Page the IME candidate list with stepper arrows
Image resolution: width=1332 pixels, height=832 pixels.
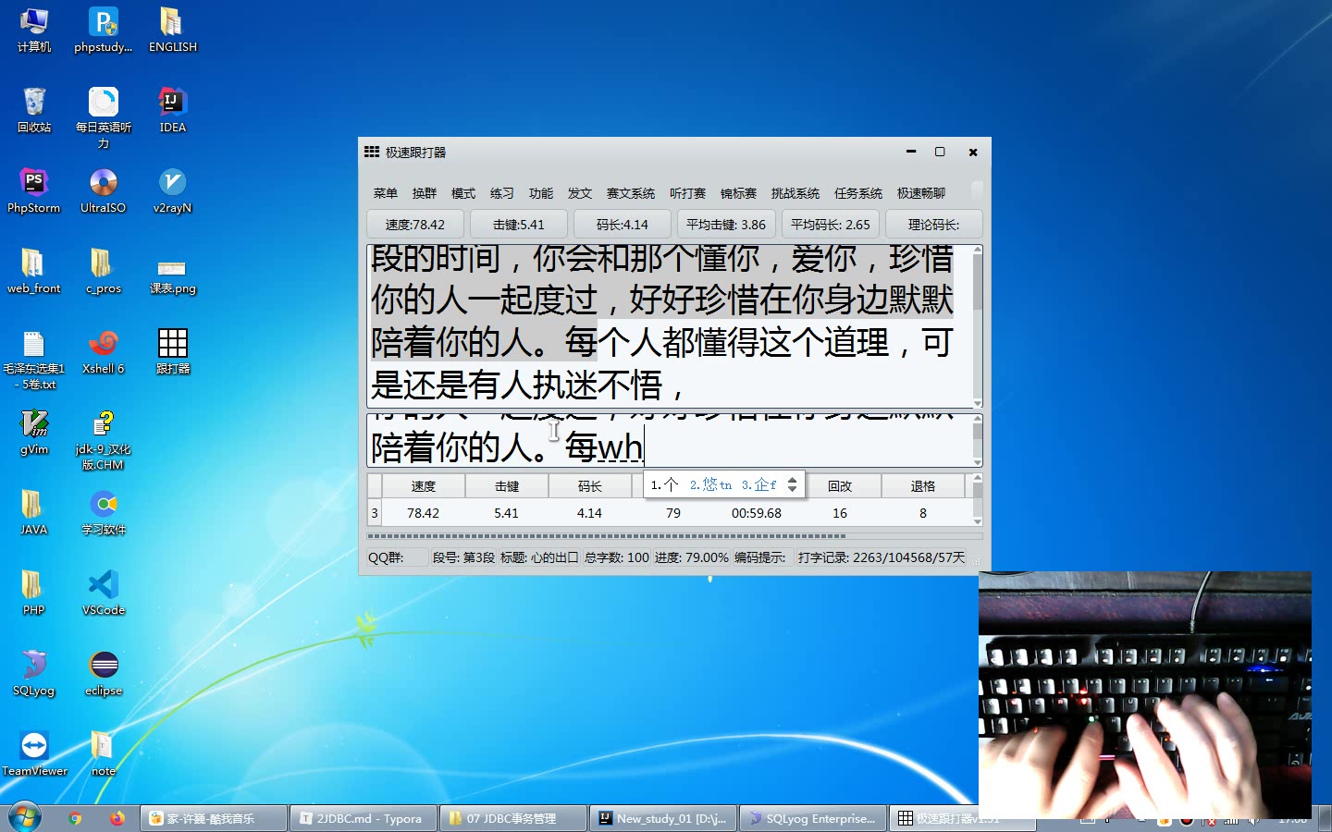pos(793,484)
